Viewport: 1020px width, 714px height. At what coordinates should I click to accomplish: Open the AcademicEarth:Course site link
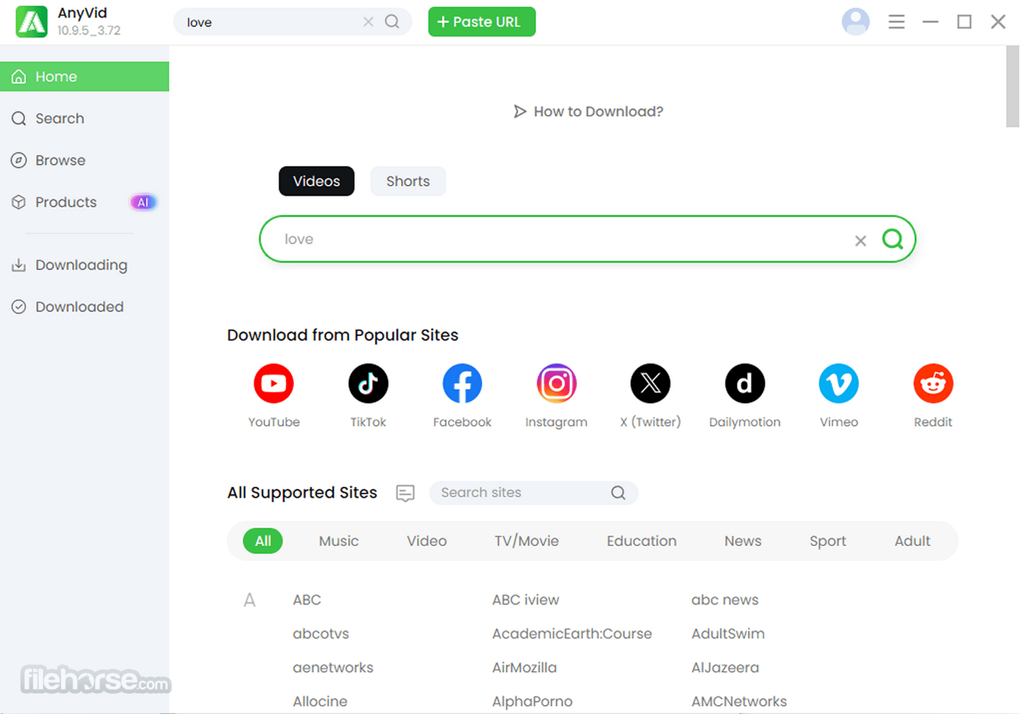[x=572, y=634]
